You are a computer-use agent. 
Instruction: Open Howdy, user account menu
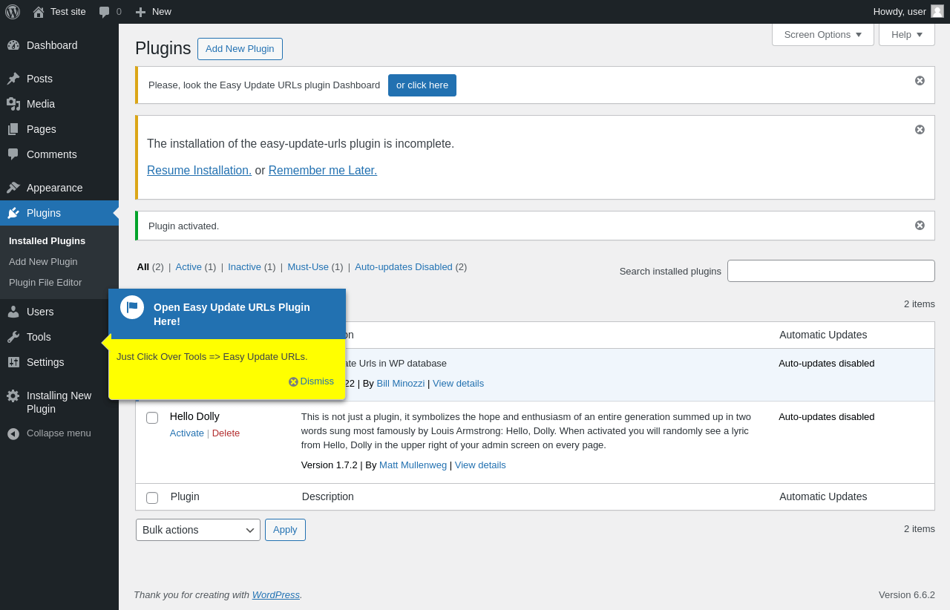point(908,12)
